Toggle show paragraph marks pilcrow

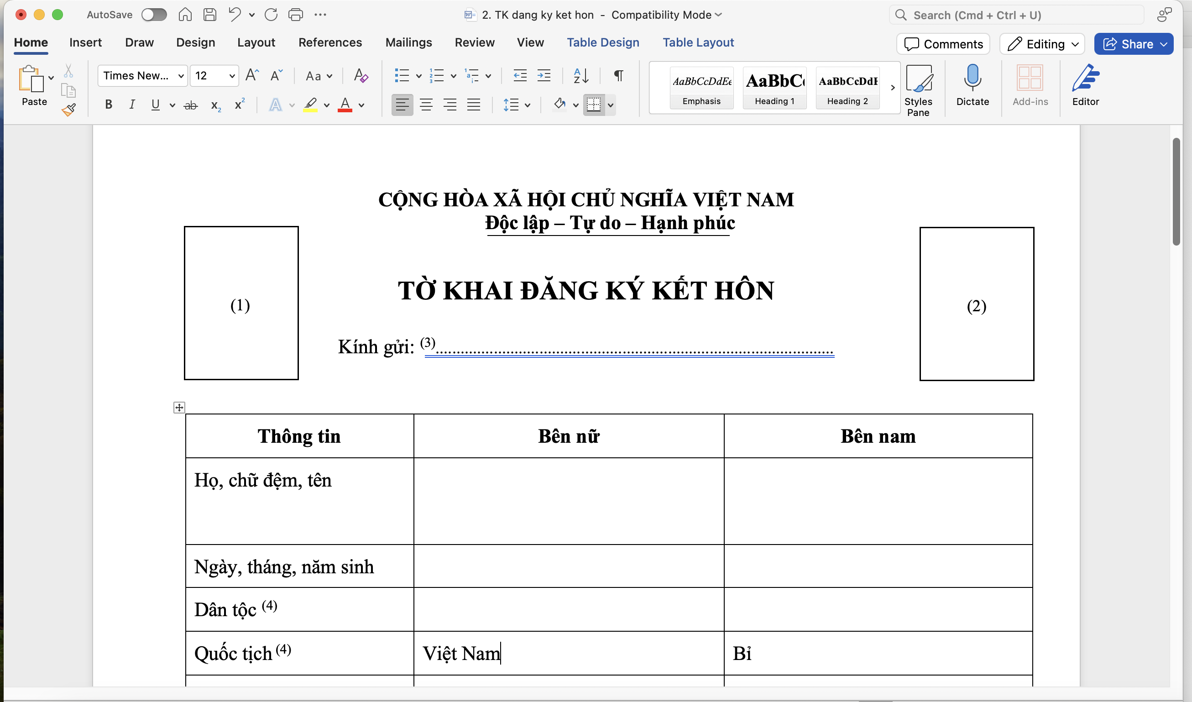(618, 75)
